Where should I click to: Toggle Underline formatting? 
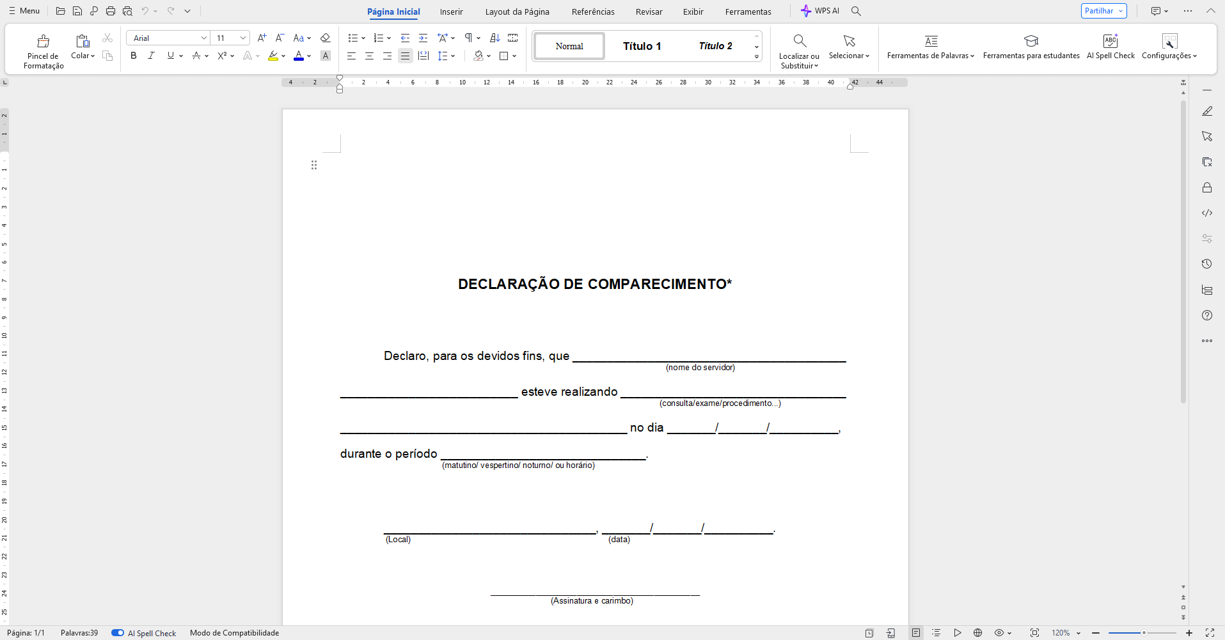click(170, 56)
